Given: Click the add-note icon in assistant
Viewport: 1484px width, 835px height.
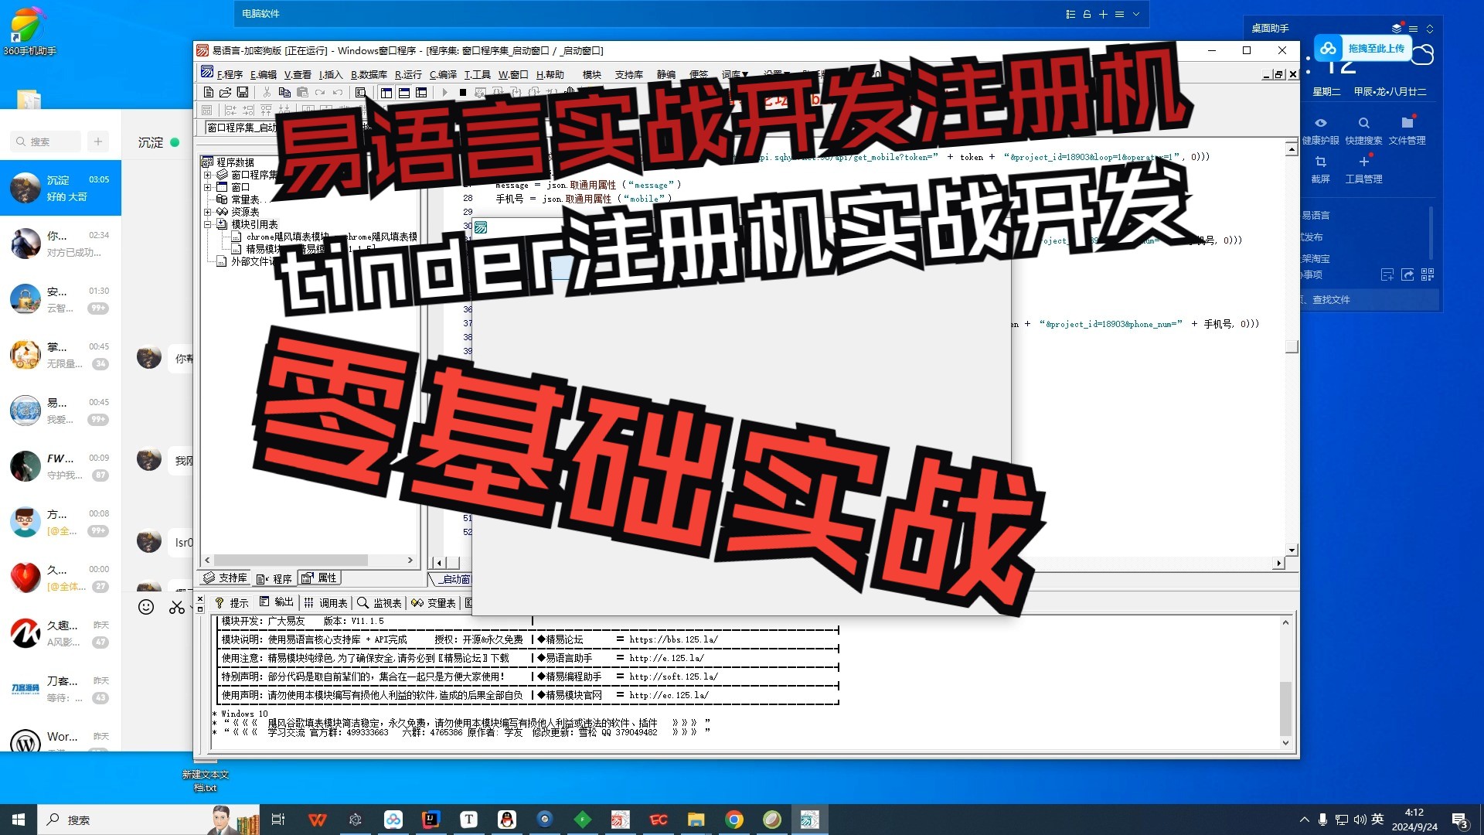Looking at the screenshot, I should click(x=1387, y=274).
